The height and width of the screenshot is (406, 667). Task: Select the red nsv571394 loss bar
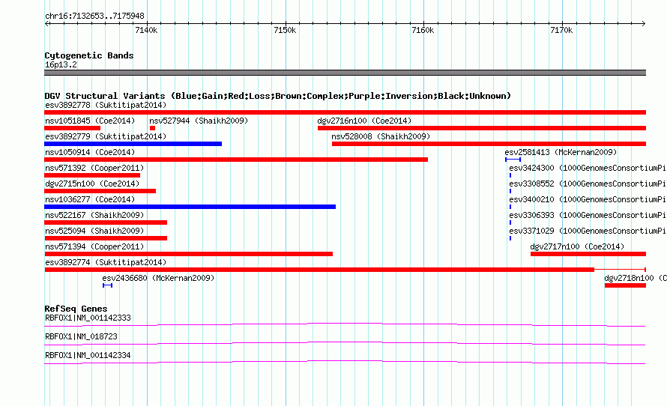click(x=188, y=254)
